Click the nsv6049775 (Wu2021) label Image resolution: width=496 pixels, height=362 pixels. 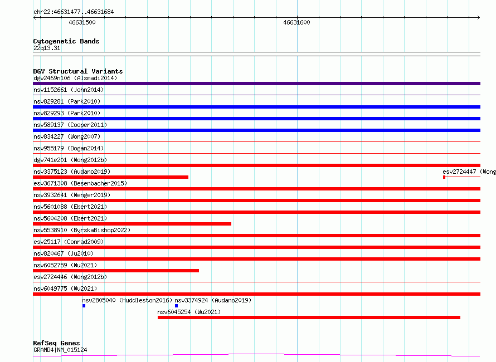pyautogui.click(x=65, y=288)
